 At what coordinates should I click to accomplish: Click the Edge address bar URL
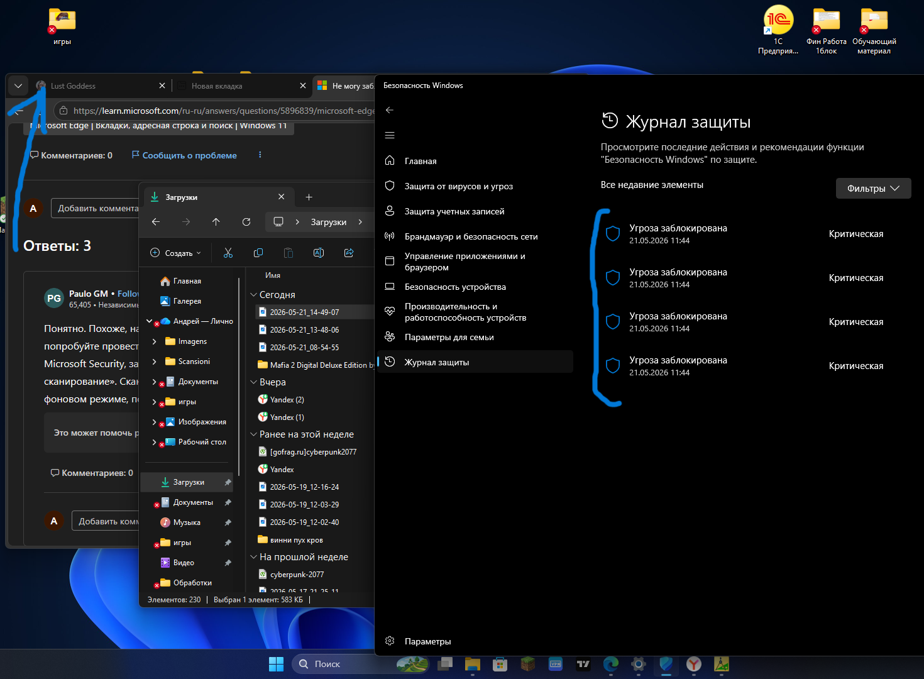(x=224, y=111)
